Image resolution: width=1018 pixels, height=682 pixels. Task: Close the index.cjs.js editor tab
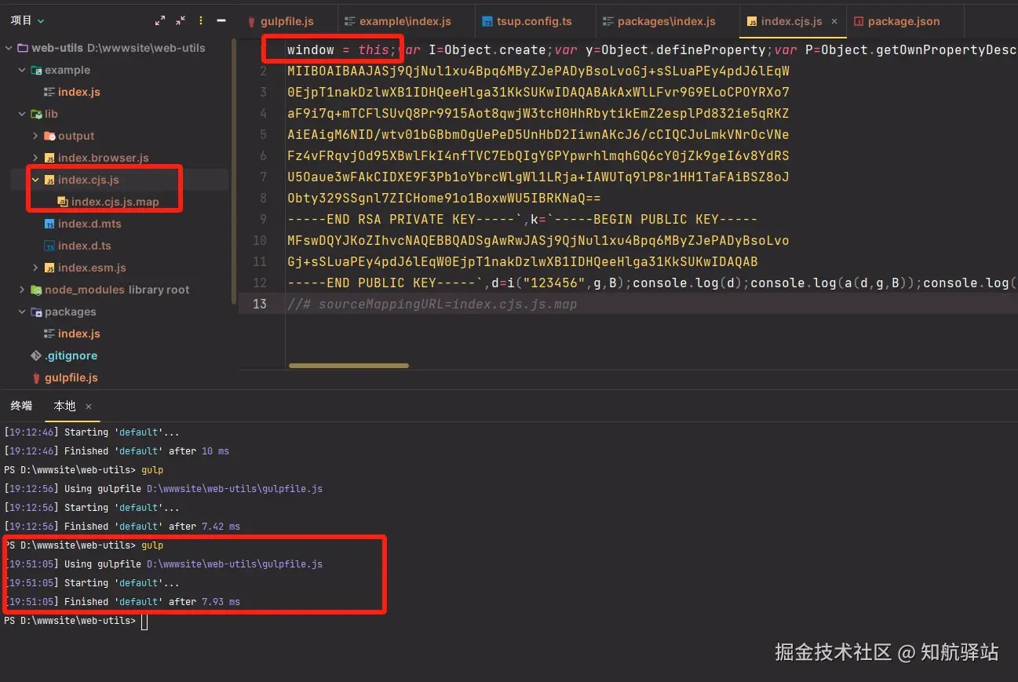click(x=834, y=22)
